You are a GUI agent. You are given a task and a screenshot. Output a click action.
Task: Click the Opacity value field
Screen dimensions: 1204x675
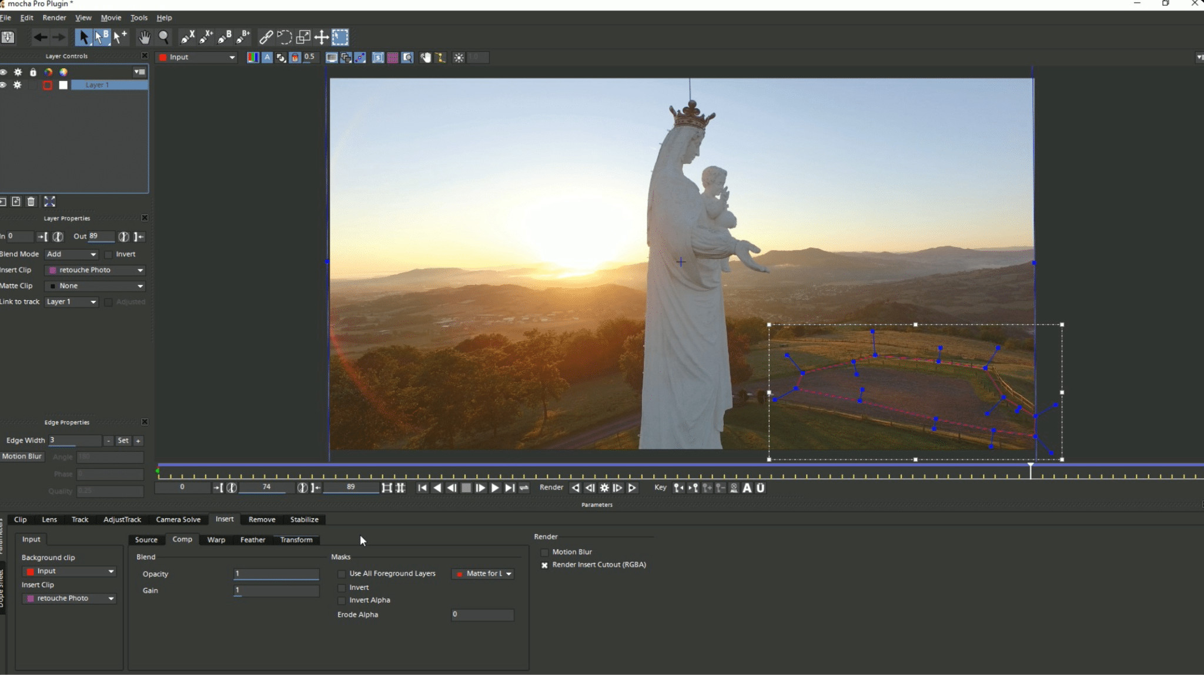pos(276,574)
